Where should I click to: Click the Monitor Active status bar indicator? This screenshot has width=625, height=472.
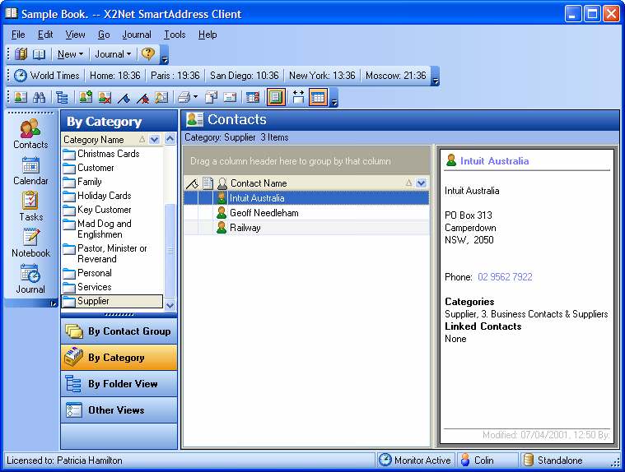coord(414,460)
